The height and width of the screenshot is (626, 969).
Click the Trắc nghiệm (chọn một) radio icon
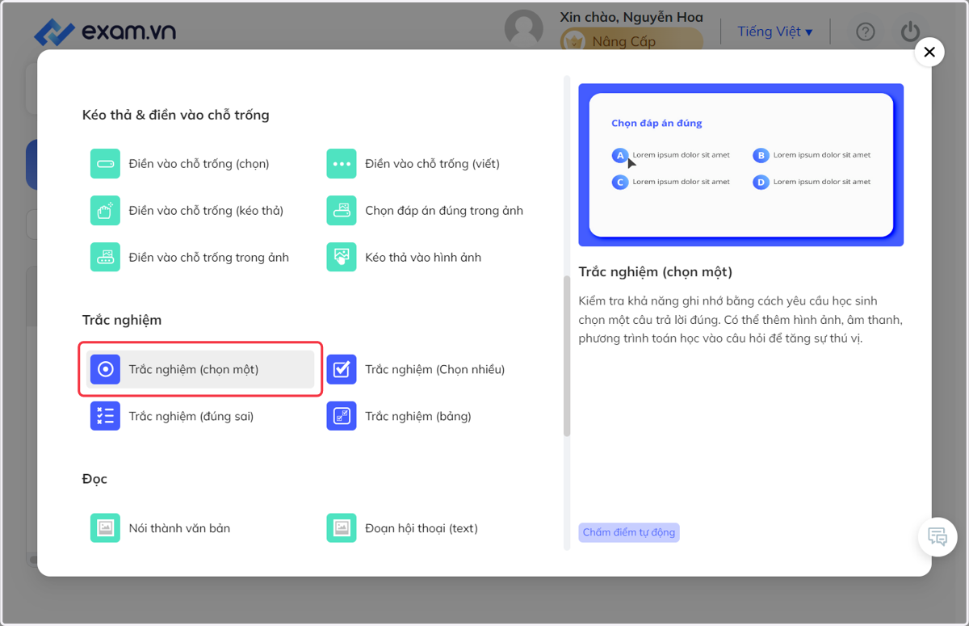pyautogui.click(x=105, y=369)
